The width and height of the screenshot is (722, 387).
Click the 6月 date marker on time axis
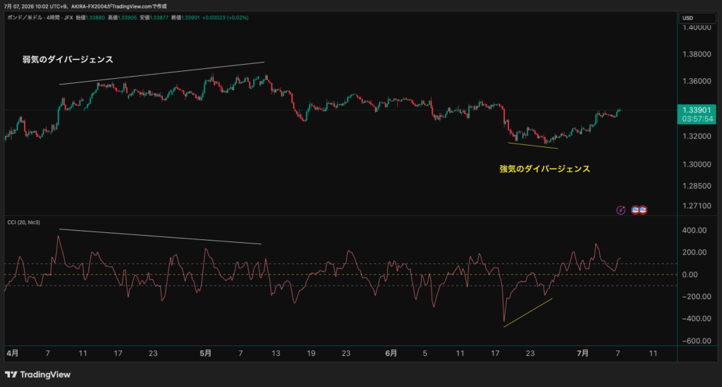[x=391, y=353]
